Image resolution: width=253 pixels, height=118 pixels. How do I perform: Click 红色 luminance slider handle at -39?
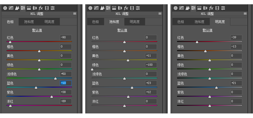click(x=197, y=42)
